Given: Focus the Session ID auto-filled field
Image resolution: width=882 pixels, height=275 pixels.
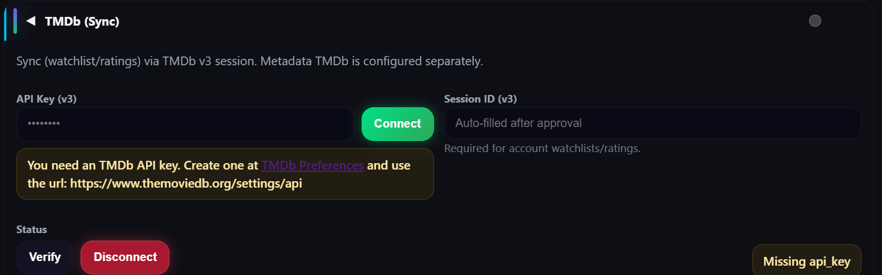Looking at the screenshot, I should [x=652, y=123].
